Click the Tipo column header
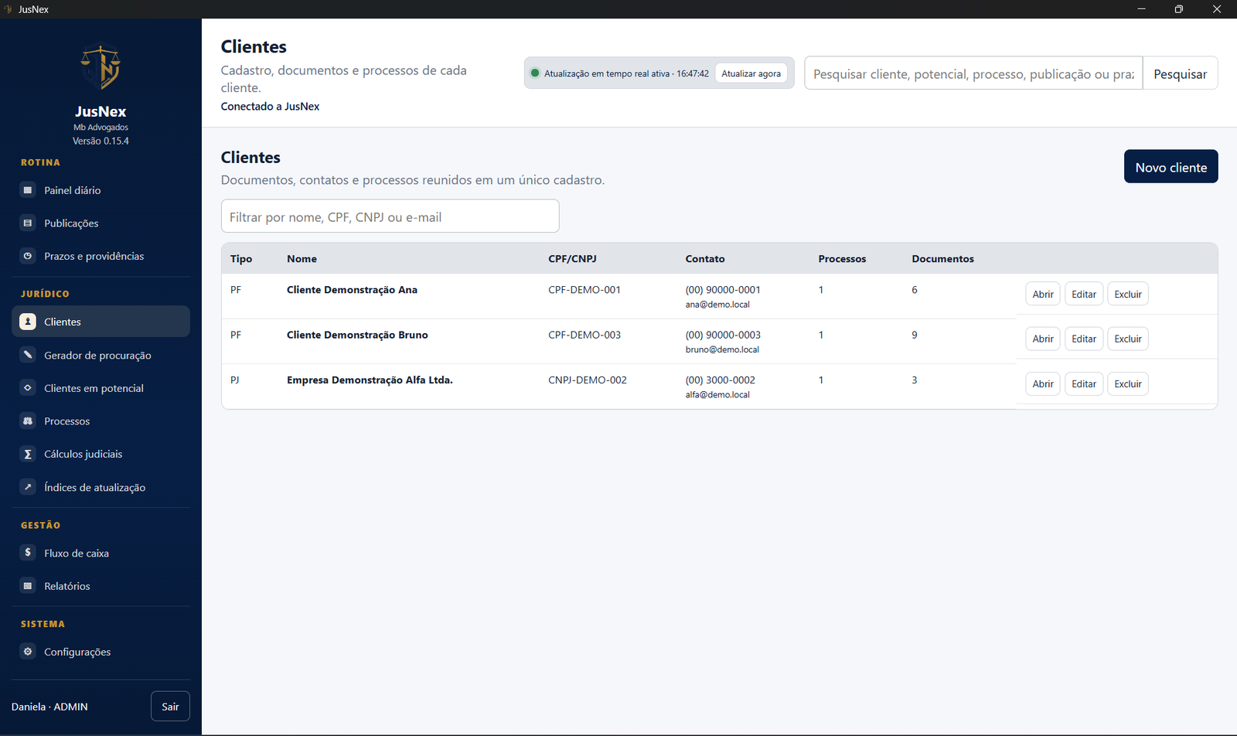 (x=241, y=259)
